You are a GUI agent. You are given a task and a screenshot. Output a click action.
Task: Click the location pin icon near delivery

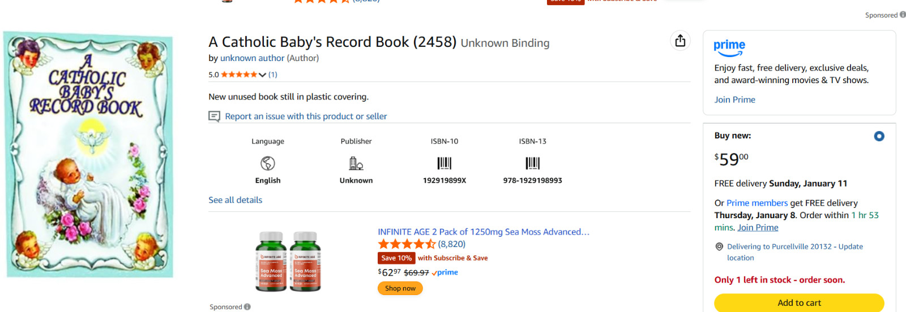point(719,246)
